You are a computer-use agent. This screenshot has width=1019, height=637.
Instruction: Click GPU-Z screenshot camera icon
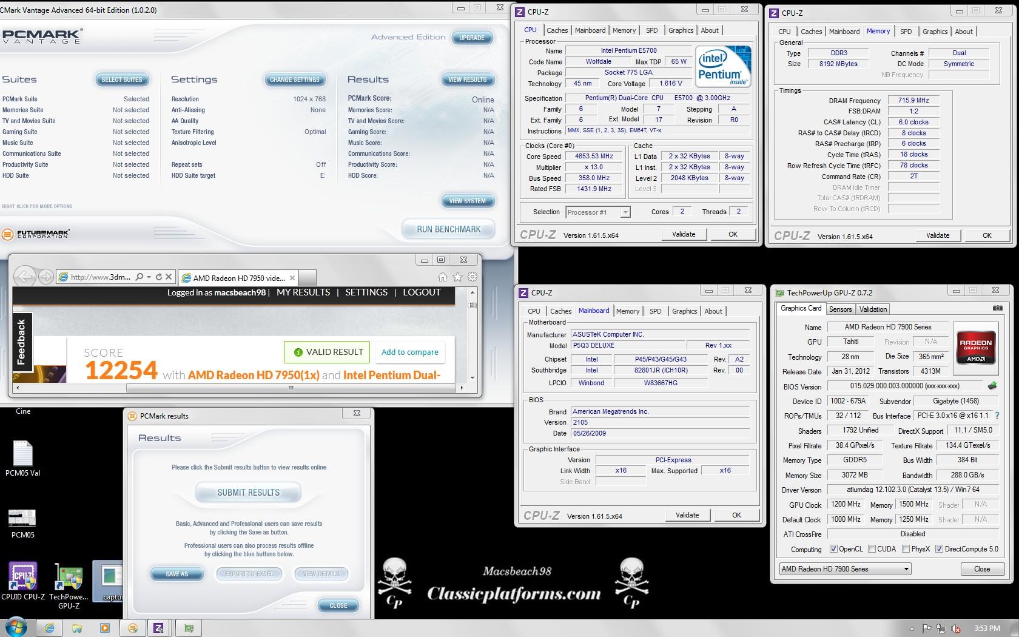[x=997, y=308]
